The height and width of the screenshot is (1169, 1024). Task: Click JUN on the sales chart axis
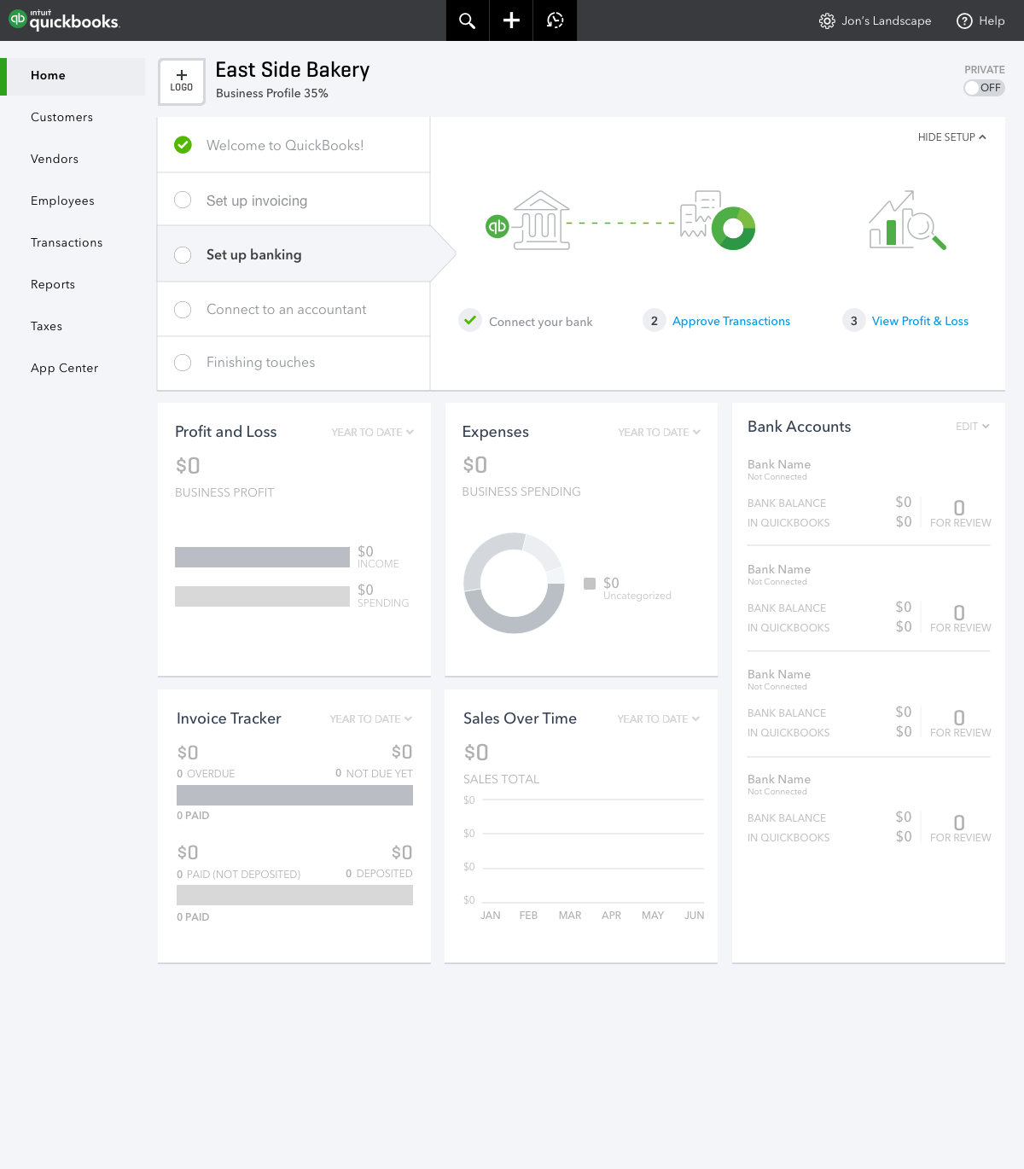point(695,916)
